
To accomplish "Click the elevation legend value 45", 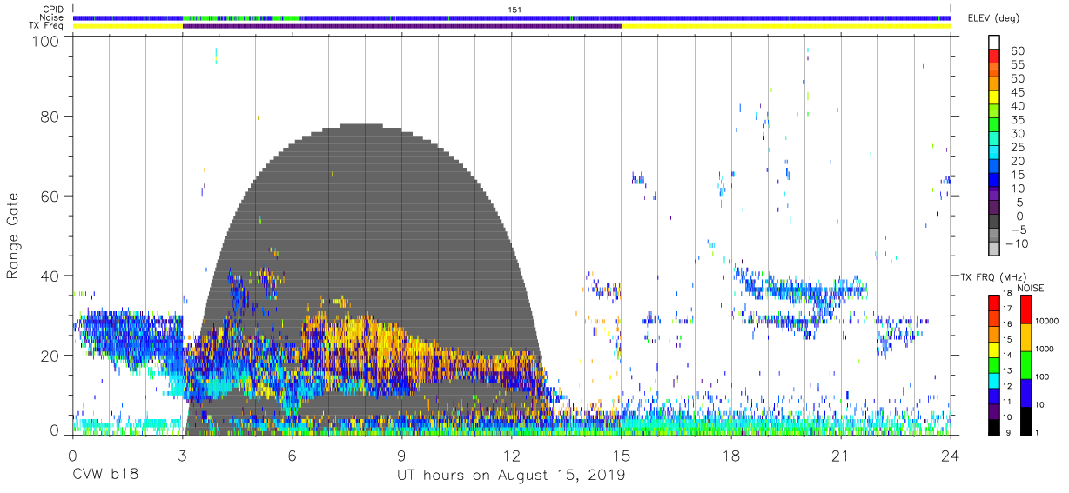I will click(x=1017, y=92).
